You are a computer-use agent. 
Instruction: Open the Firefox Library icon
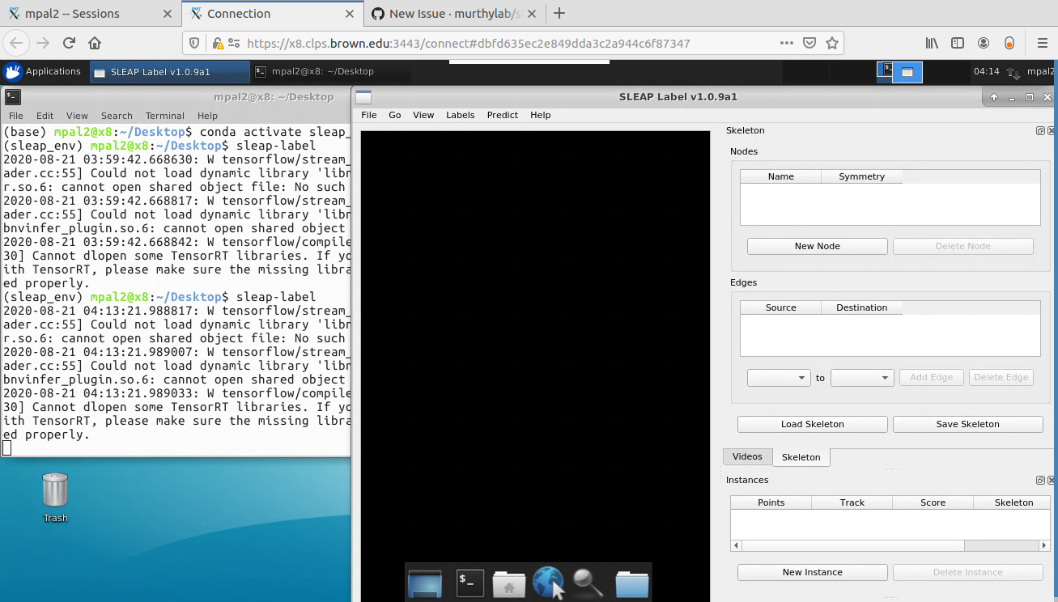[932, 43]
